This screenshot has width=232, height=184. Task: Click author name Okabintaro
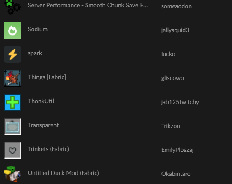click(x=176, y=174)
